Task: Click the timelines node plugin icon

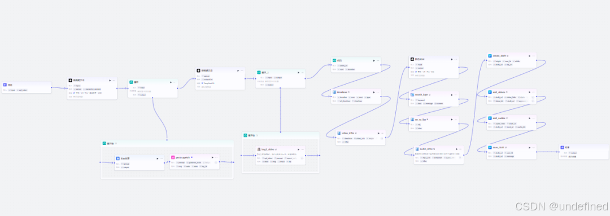Action: 334,92
